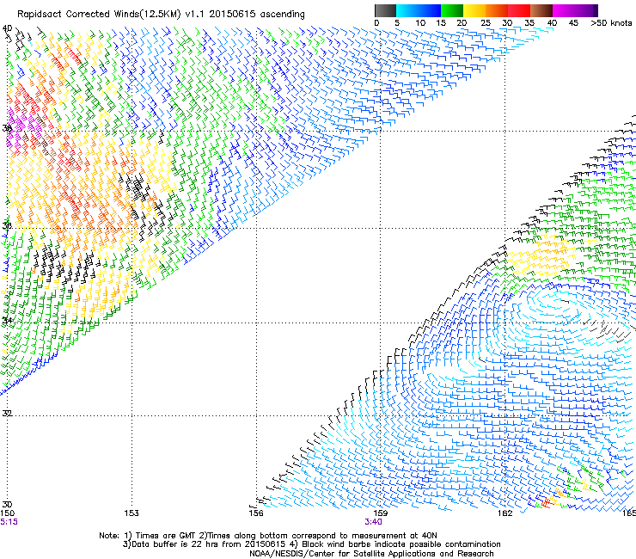Image resolution: width=636 pixels, height=559 pixels.
Task: Click the longitude '156' axis label
Action: coord(256,513)
